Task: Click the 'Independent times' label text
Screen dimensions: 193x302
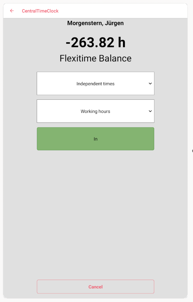Action: 95,84
